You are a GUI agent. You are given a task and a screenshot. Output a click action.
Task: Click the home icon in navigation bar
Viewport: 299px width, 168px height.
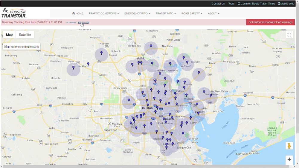(x=74, y=13)
